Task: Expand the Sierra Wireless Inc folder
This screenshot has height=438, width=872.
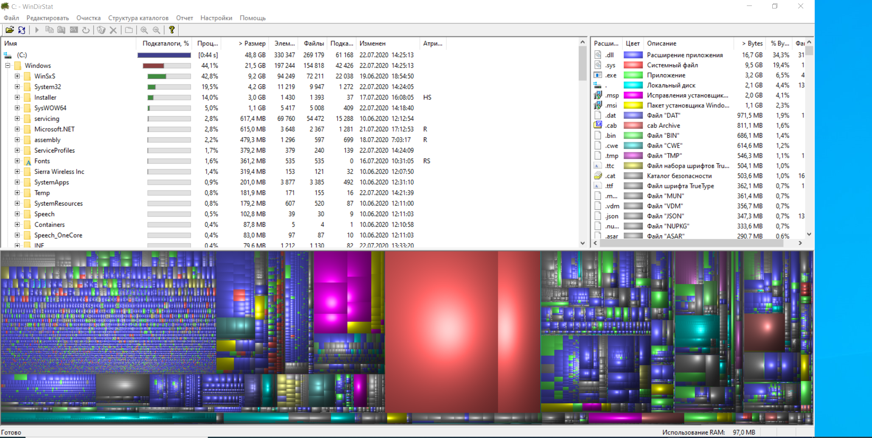Action: (x=17, y=171)
